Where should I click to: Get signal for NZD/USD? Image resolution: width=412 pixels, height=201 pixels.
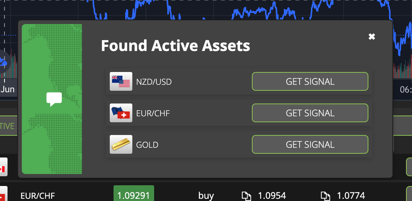pos(310,81)
